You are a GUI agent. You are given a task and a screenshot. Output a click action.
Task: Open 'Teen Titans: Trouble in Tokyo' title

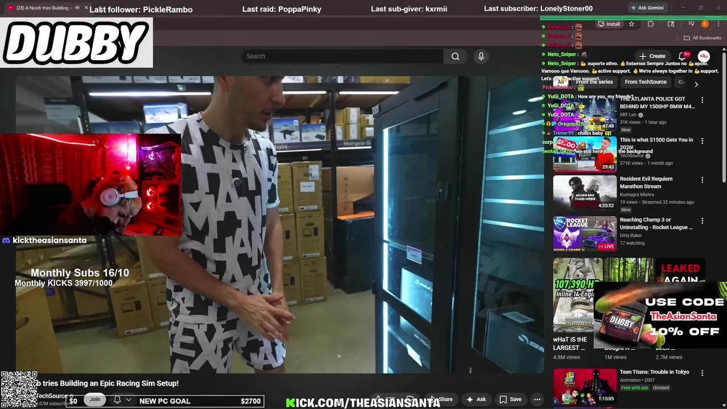[x=654, y=372]
